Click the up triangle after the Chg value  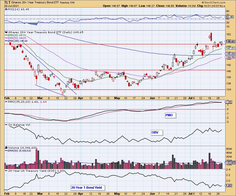pyautogui.click(x=224, y=6)
